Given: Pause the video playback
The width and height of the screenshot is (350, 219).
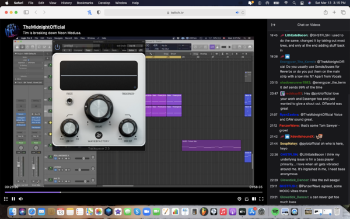Looking at the screenshot, I should pos(13,199).
